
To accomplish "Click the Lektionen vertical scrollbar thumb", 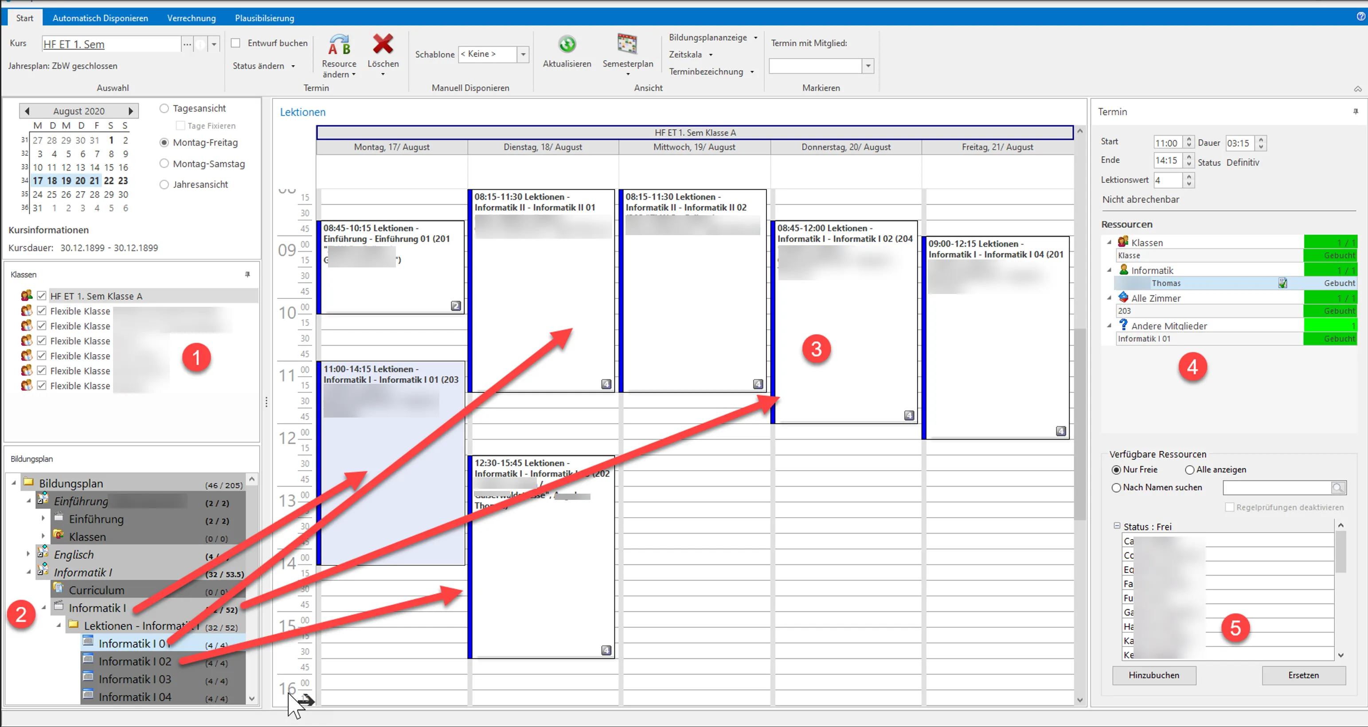I will [x=1079, y=424].
